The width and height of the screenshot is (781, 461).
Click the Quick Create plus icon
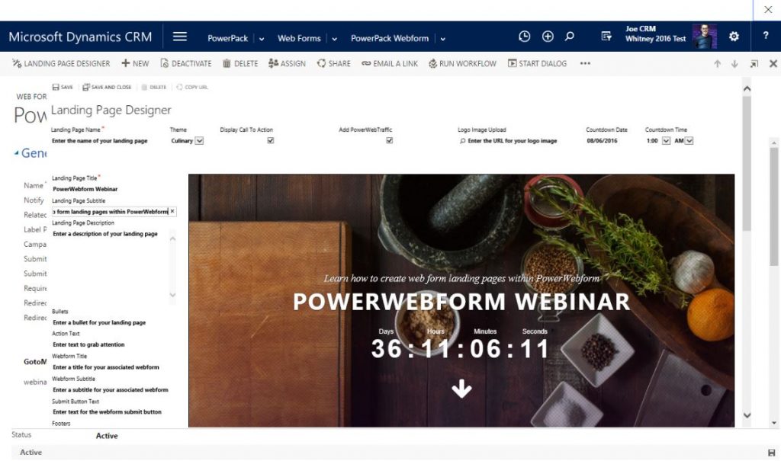click(x=546, y=36)
